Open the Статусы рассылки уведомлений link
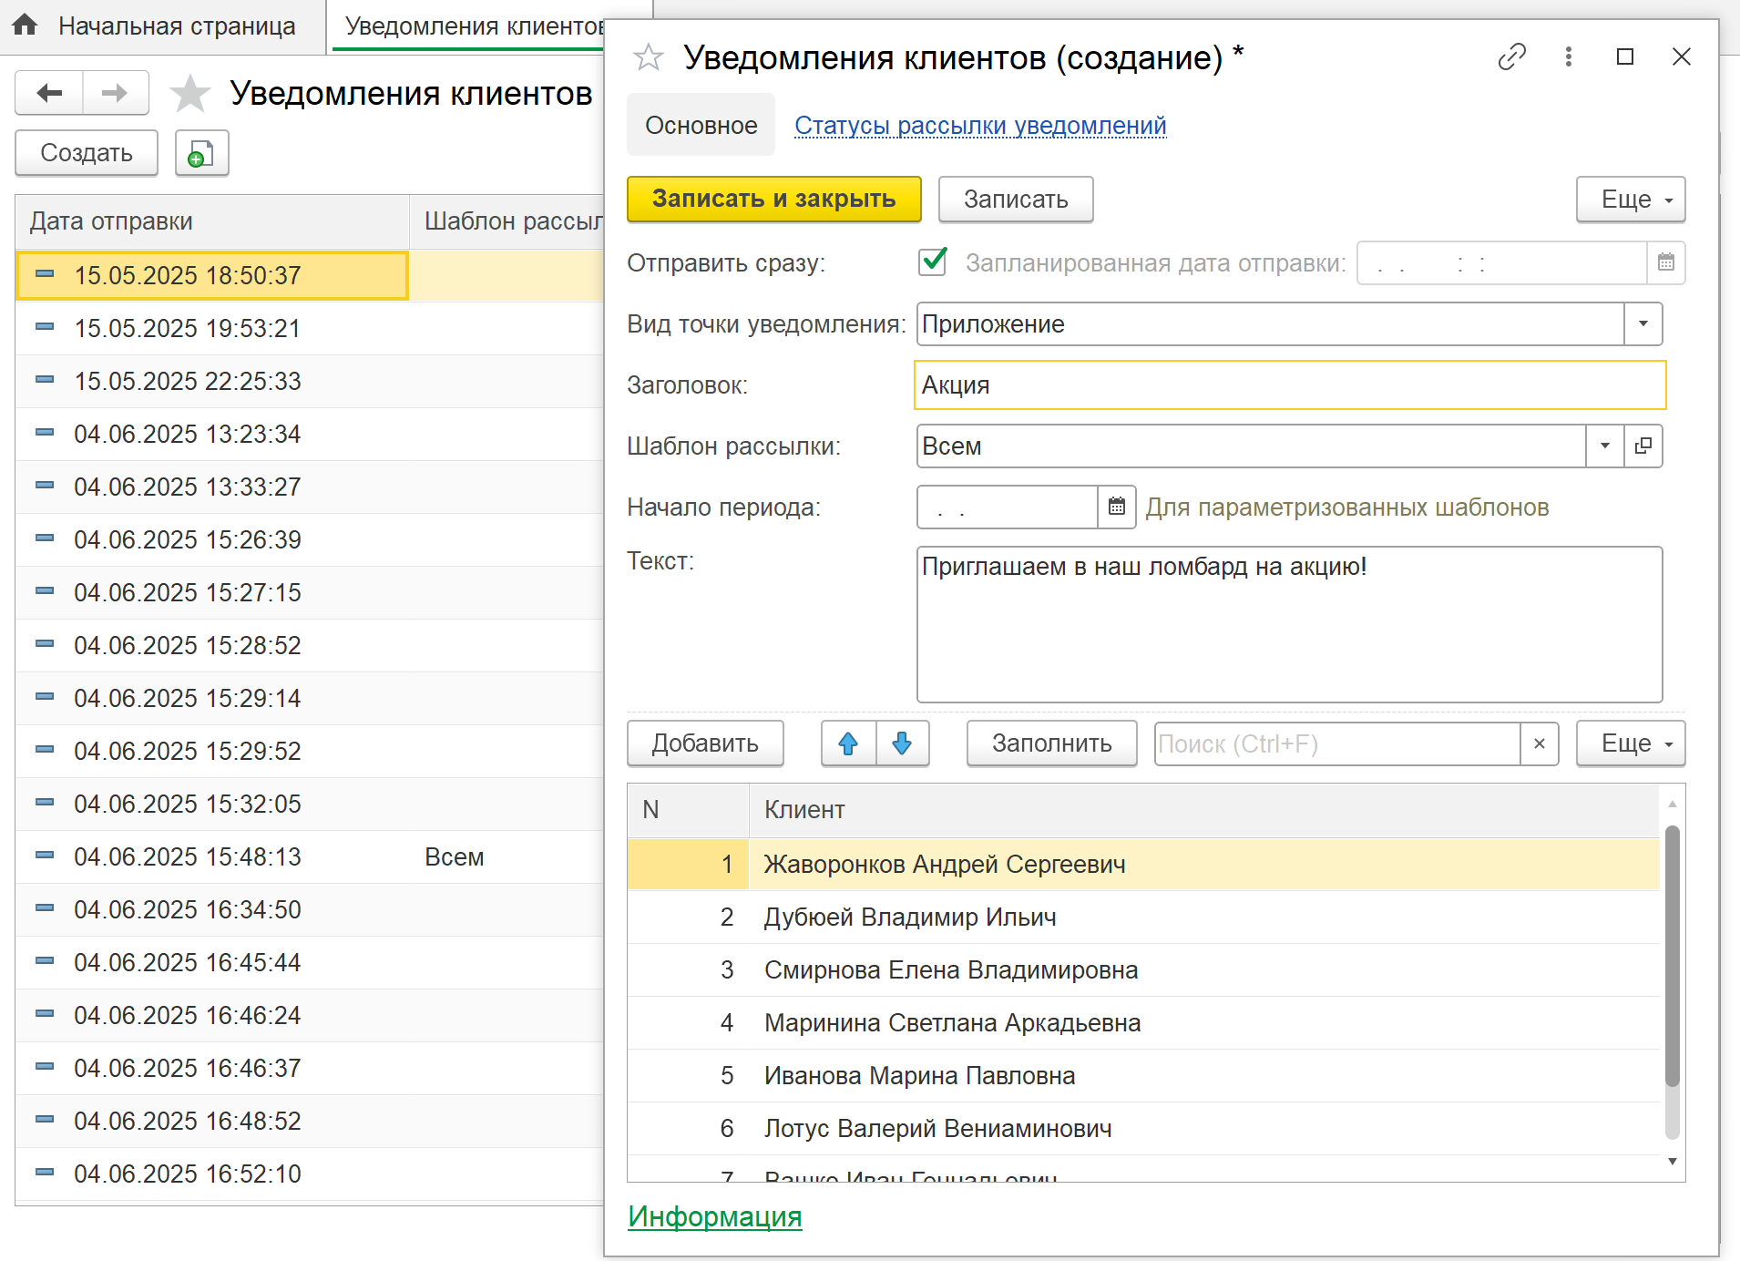The height and width of the screenshot is (1261, 1740). [x=980, y=125]
